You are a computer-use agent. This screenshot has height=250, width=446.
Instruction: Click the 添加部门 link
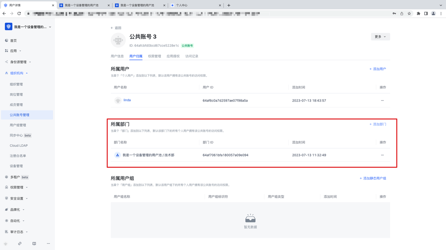click(378, 124)
